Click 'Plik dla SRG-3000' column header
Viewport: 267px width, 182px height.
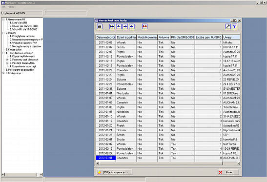(183, 37)
